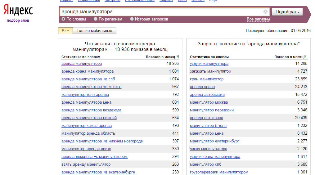
Task: Click the "грузоперевозки манипулятором" link
Action: coord(219,172)
